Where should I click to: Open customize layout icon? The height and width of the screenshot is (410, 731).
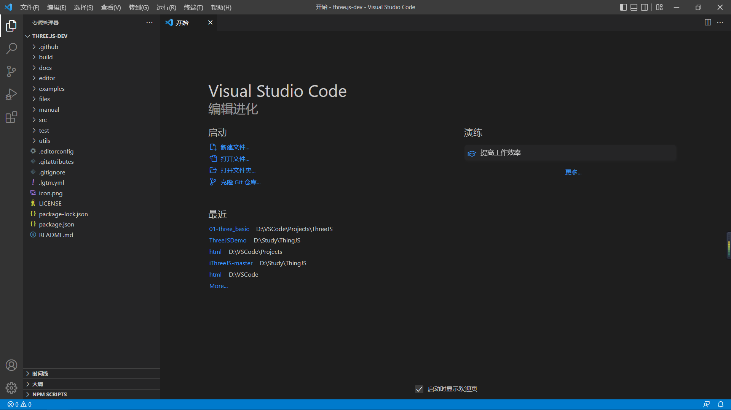(659, 7)
